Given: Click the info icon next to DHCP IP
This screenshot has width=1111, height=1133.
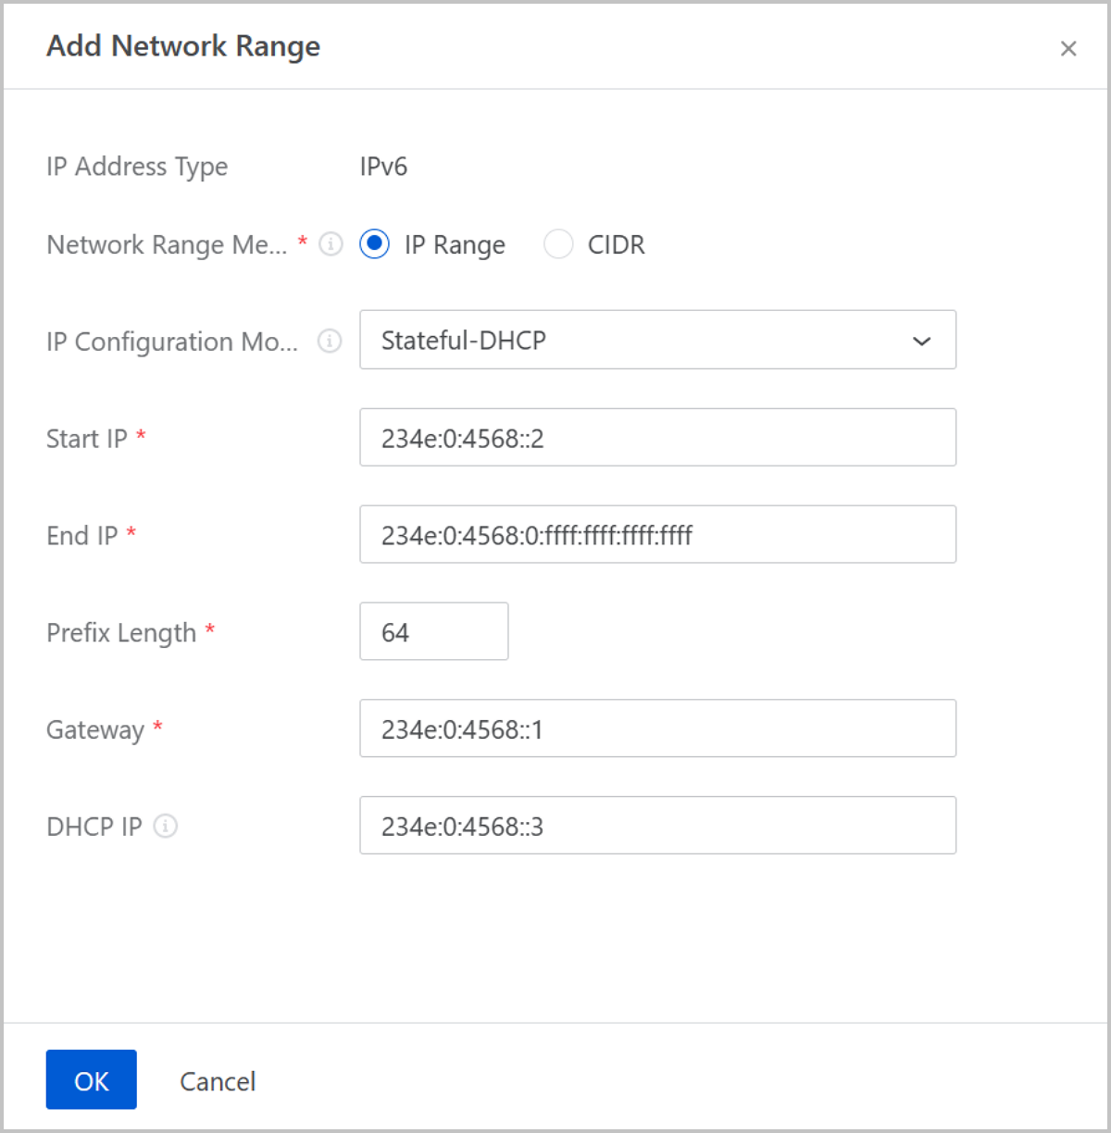Looking at the screenshot, I should pyautogui.click(x=166, y=826).
